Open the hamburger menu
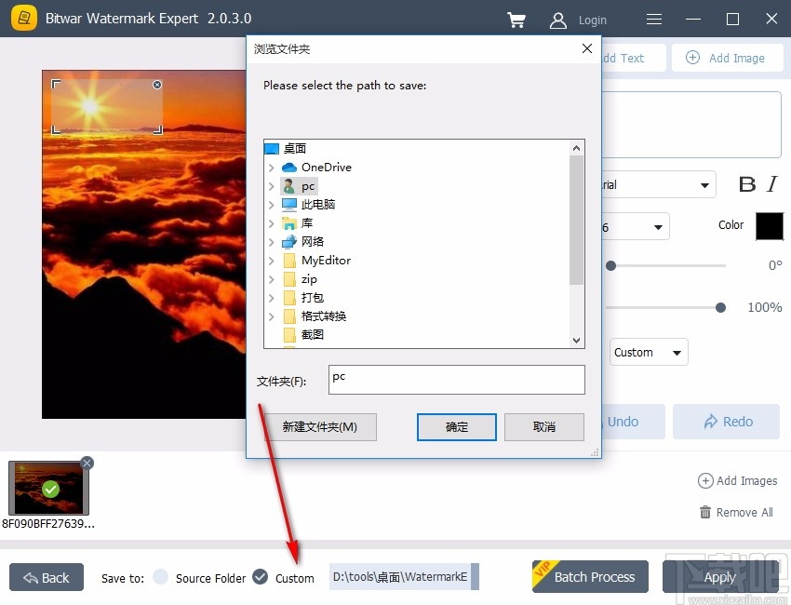Image resolution: width=791 pixels, height=605 pixels. pyautogui.click(x=653, y=19)
